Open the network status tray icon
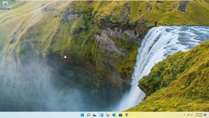 point(188,115)
